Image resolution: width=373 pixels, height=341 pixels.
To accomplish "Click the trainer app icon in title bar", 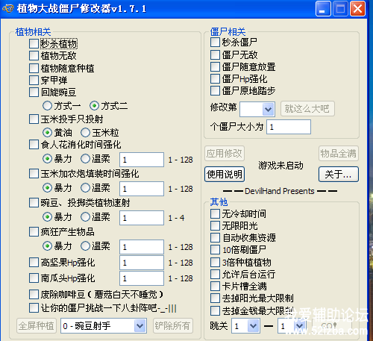I will coord(7,9).
